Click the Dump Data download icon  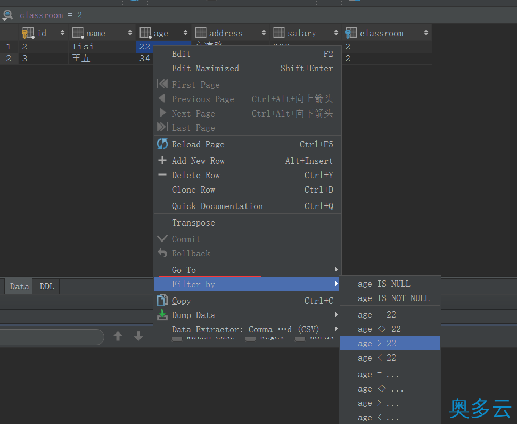click(x=162, y=315)
